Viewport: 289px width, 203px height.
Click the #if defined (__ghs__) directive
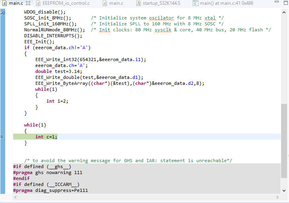(x=42, y=167)
